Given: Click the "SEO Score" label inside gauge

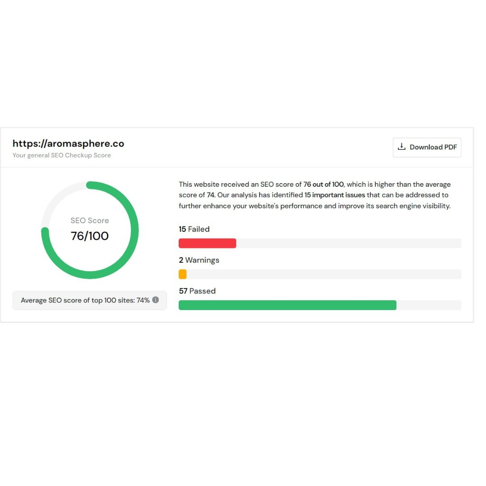Looking at the screenshot, I should [x=90, y=220].
